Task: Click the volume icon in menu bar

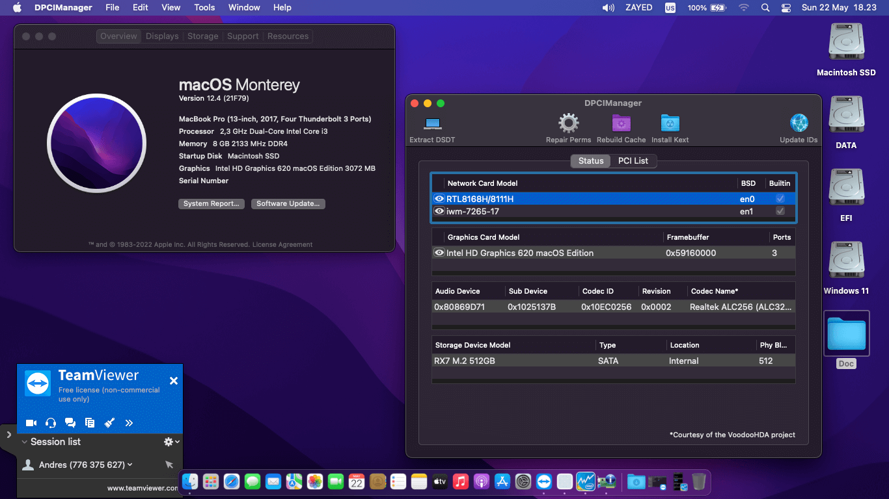Action: 609,8
